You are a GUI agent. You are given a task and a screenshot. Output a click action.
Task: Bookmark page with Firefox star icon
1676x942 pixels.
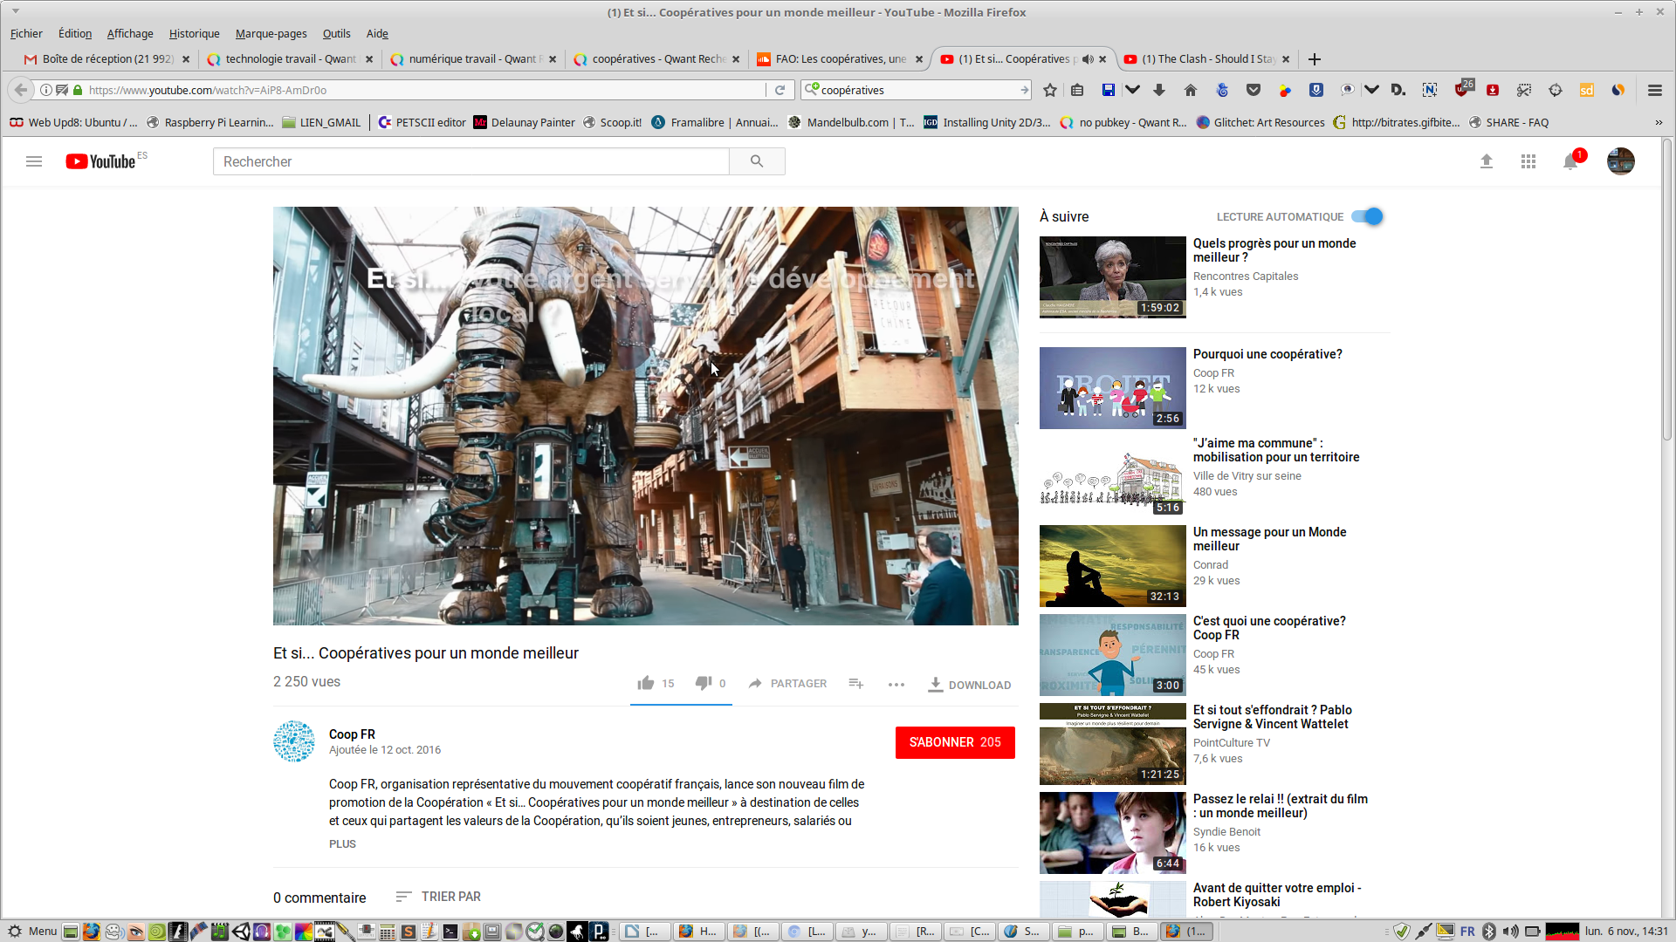[1050, 90]
